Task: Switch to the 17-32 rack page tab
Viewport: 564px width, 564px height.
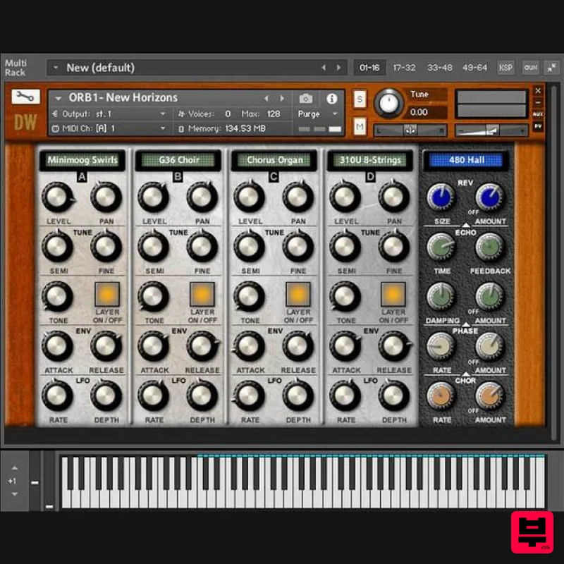Action: tap(403, 67)
